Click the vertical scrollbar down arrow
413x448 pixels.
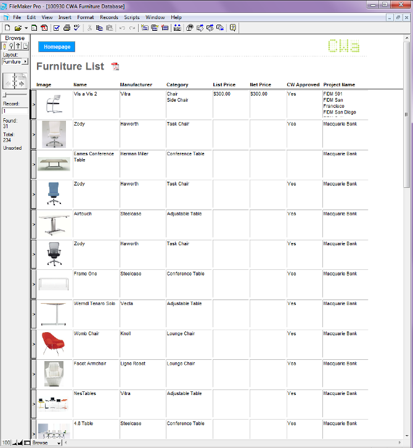tap(407, 436)
